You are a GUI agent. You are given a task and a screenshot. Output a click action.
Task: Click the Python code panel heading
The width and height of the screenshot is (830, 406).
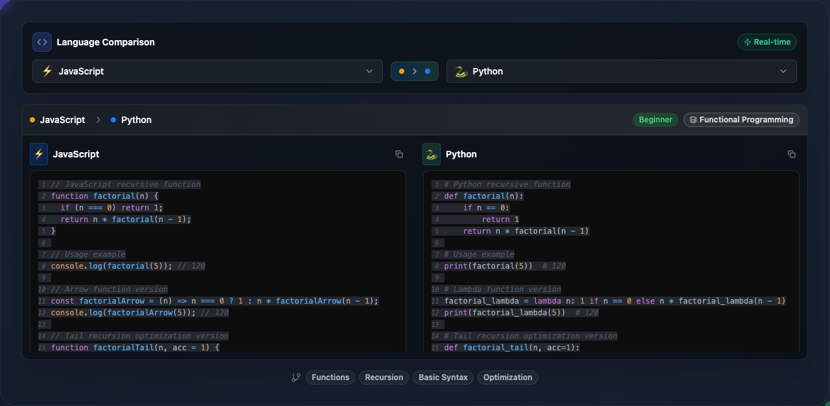coord(461,154)
